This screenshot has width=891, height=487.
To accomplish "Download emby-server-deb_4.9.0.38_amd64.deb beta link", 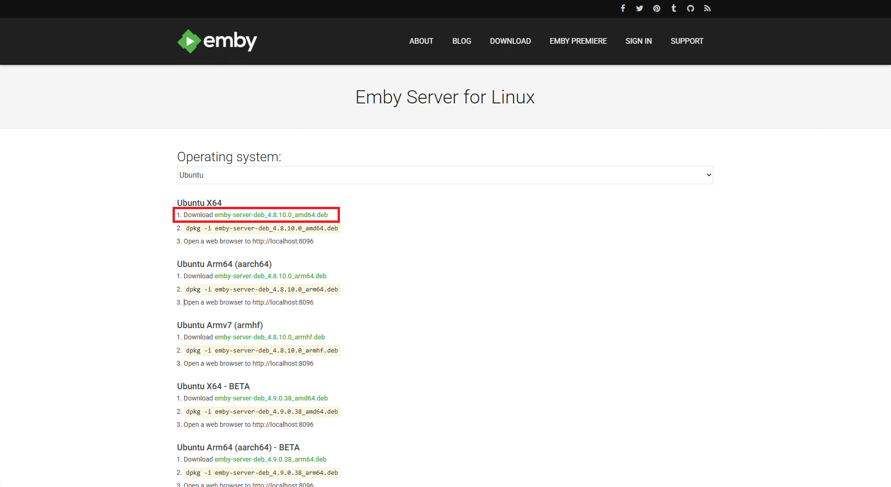I will pyautogui.click(x=271, y=398).
